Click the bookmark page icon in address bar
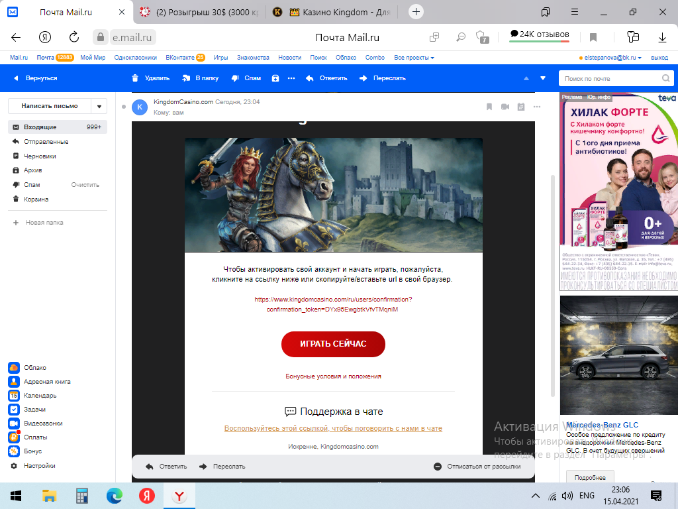The height and width of the screenshot is (509, 678). 593,38
